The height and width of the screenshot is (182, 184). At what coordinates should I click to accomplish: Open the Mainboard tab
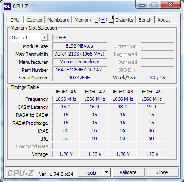click(58, 20)
